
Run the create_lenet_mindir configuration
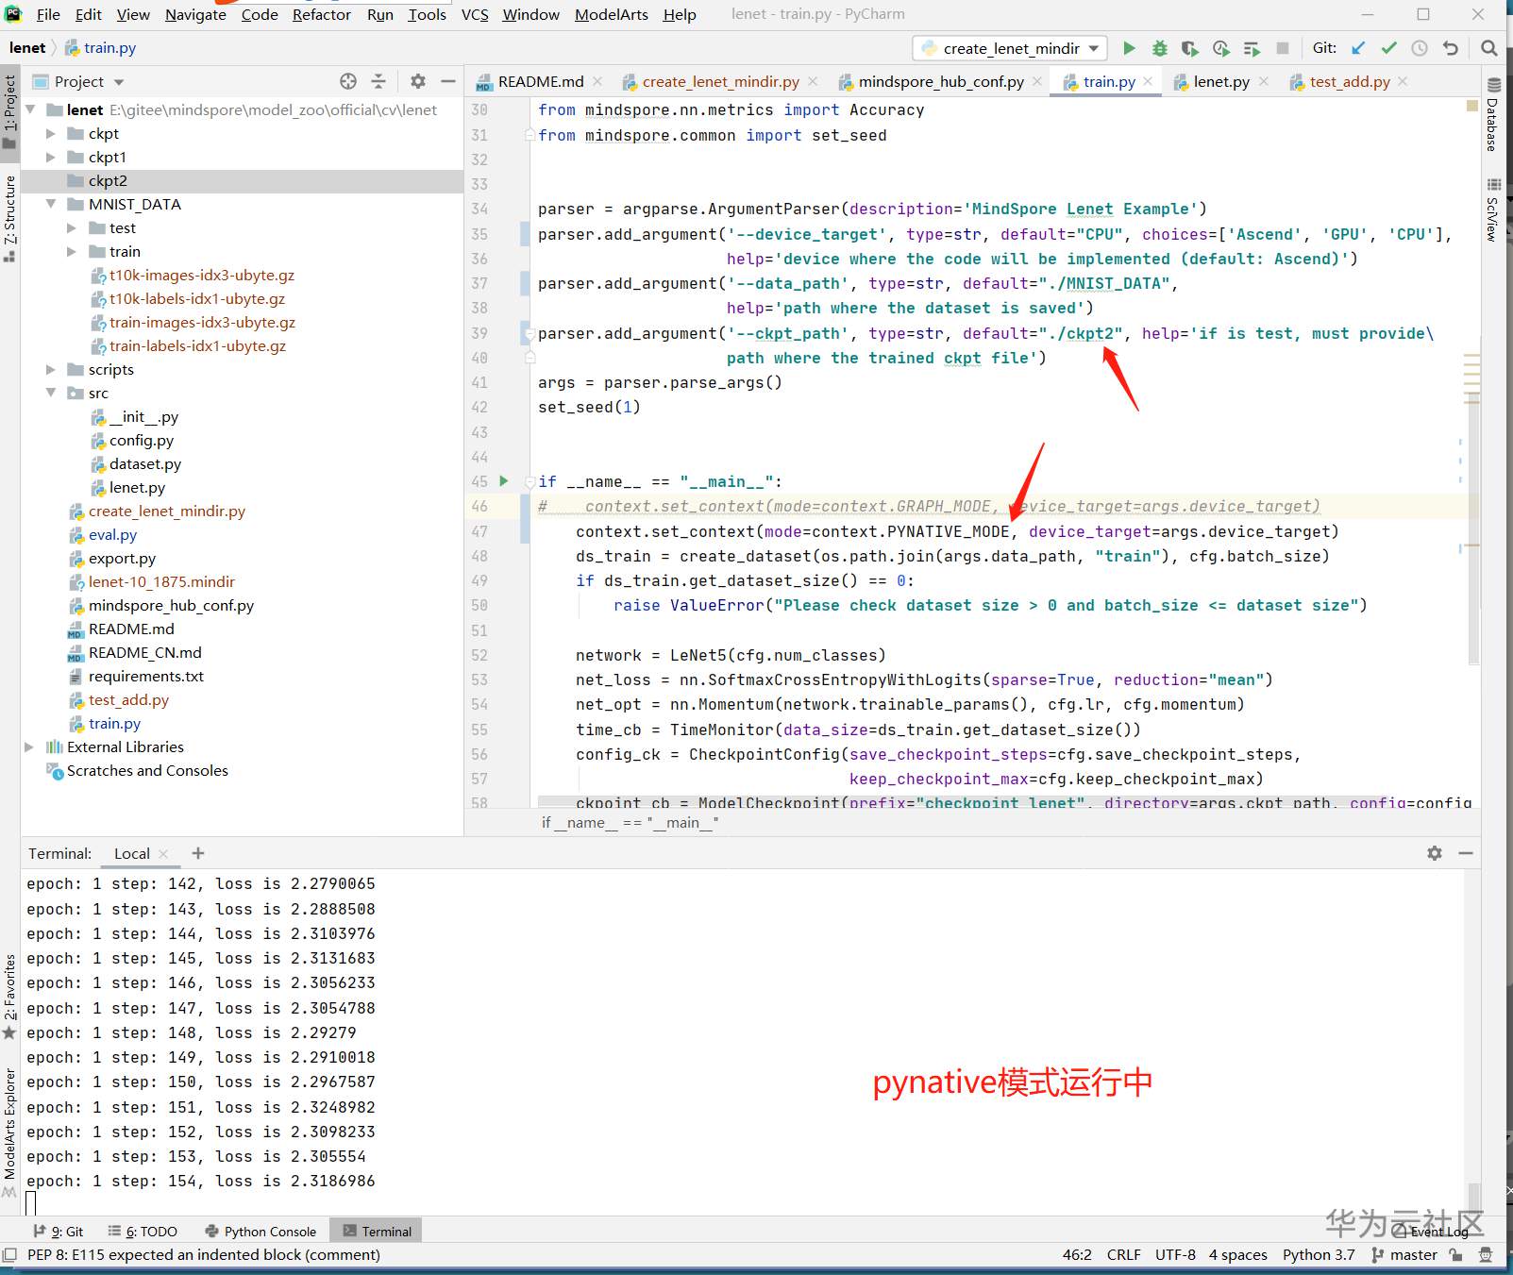pos(1129,48)
